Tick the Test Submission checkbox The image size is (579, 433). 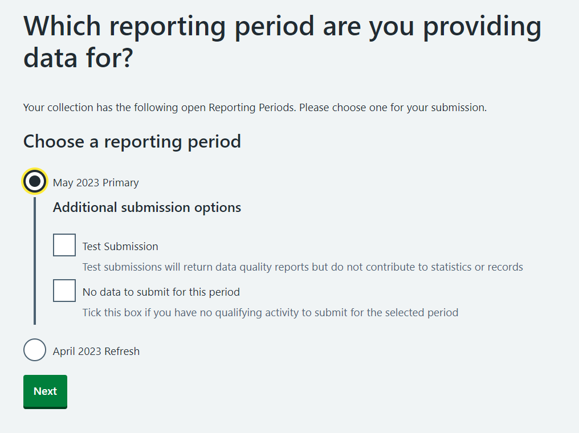[64, 245]
